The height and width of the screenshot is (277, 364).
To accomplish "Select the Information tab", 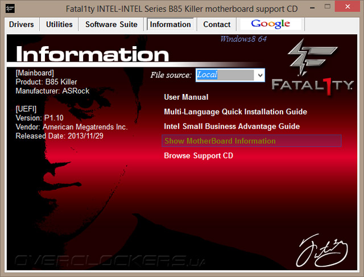I will coord(170,25).
